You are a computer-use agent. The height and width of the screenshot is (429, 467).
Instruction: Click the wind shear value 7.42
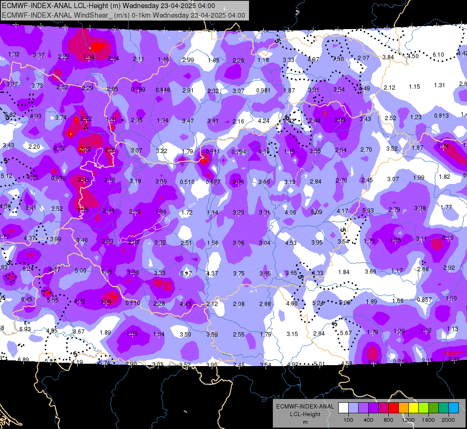pos(289,121)
